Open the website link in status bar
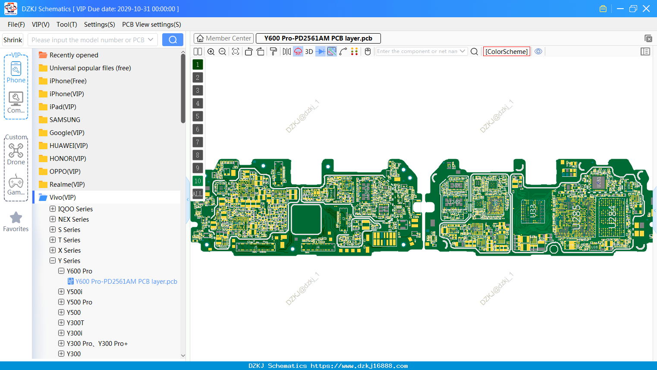This screenshot has width=657, height=370. [359, 366]
